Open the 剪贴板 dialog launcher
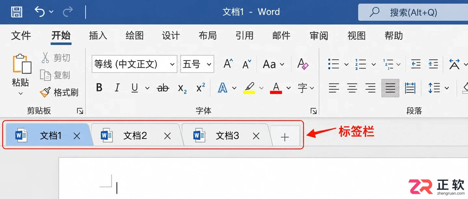Screen dimensions: 468x199 tap(80, 111)
